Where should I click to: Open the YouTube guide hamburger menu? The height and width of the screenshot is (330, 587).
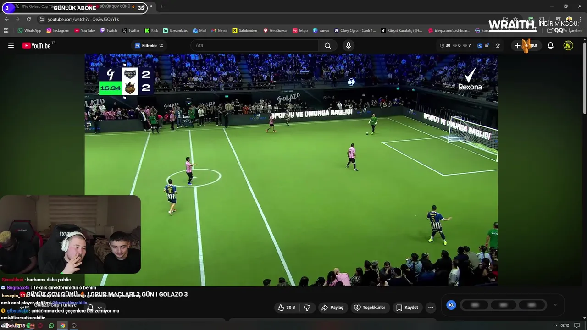[x=11, y=45]
